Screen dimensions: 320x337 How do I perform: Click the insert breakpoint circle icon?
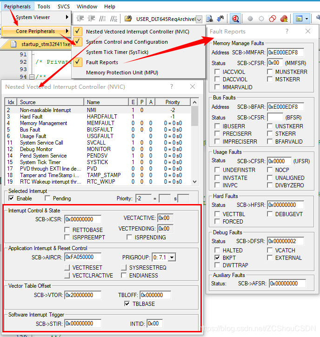(250, 19)
